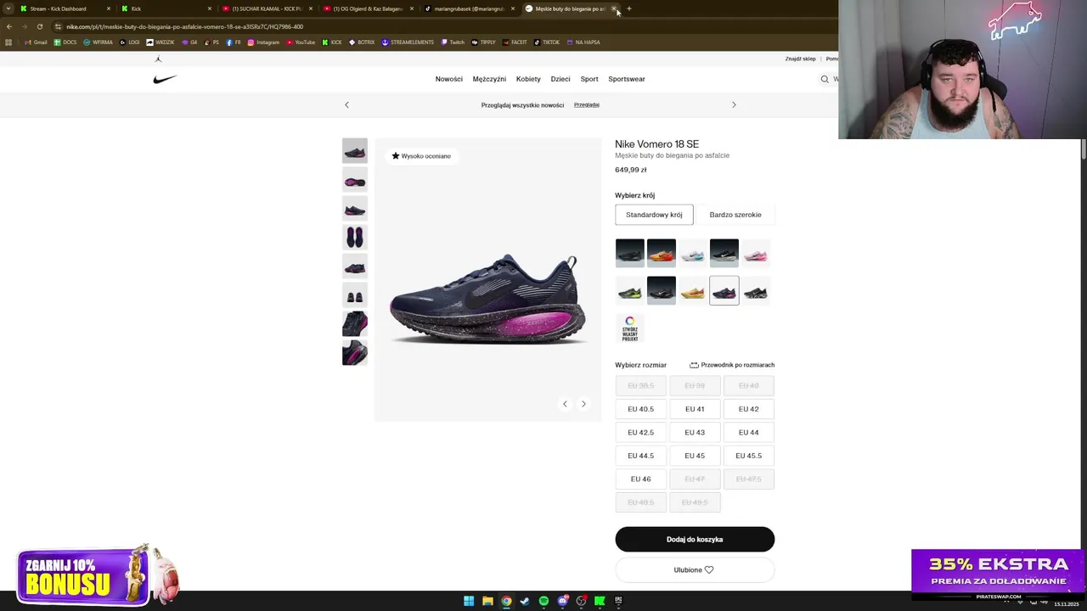Reload the page with the browser refresh icon
Viewport: 1087px width, 611px height.
tap(39, 26)
